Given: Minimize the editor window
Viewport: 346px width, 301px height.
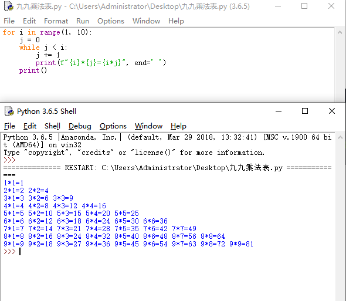Looking at the screenshot, I should 278,6.
